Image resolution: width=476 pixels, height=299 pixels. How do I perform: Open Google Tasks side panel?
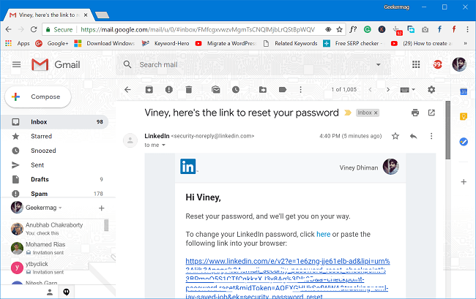pos(464,142)
